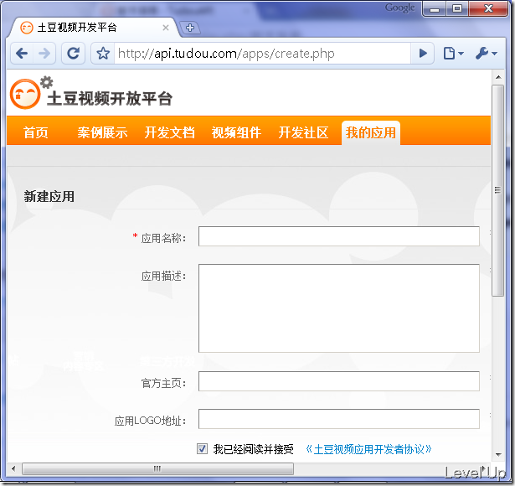Click the 应用名称 input field
Image resolution: width=515 pixels, height=486 pixels.
pos(338,236)
